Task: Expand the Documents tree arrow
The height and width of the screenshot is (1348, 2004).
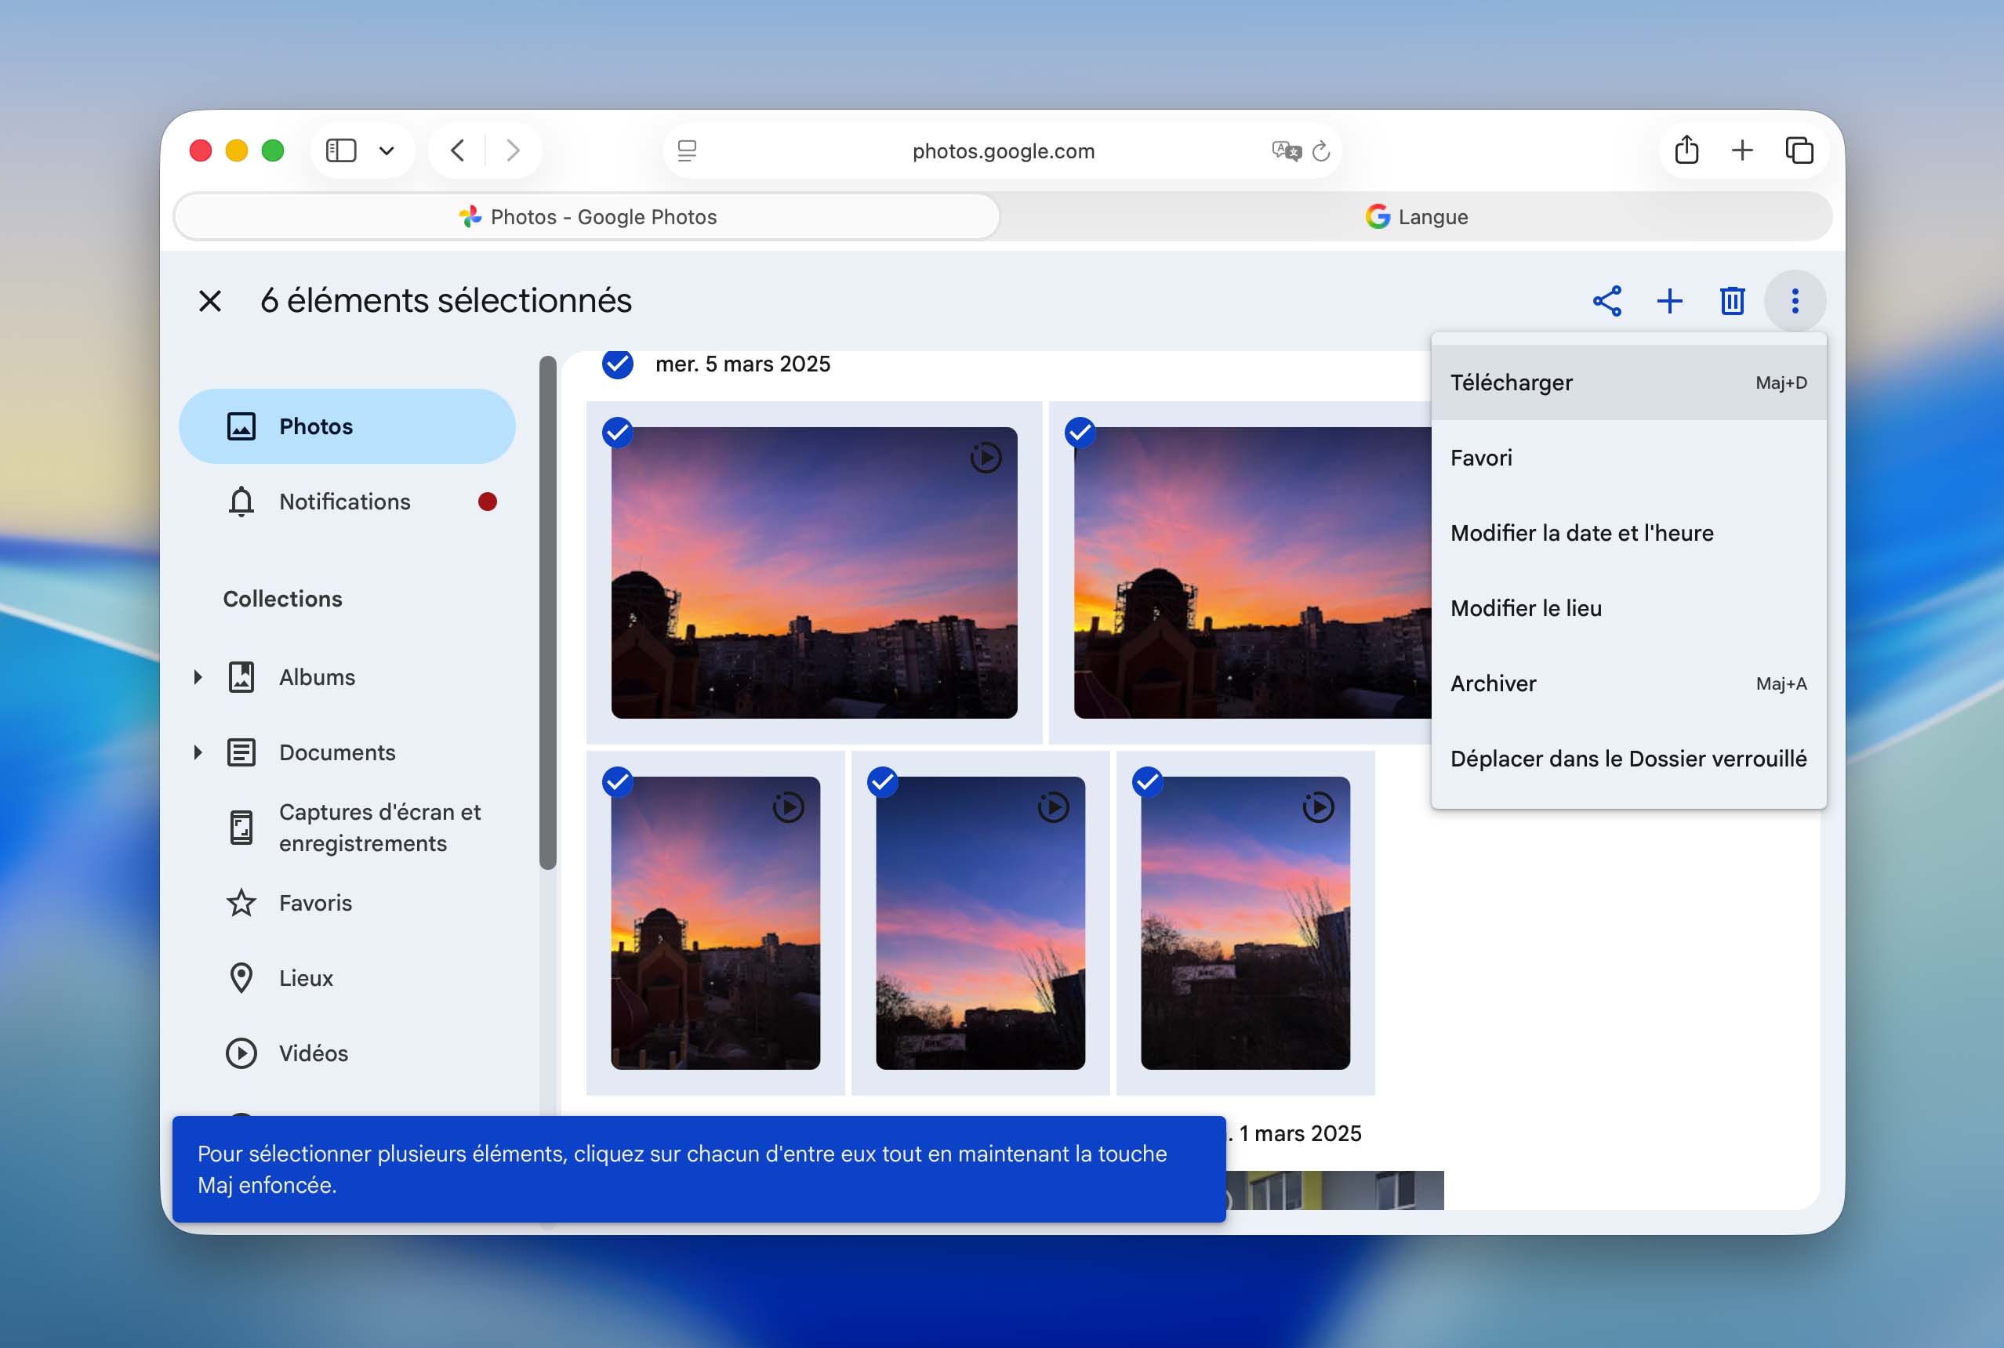Action: coord(198,752)
